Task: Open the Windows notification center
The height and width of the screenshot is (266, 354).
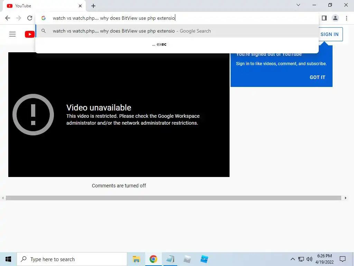Action: pos(343,259)
